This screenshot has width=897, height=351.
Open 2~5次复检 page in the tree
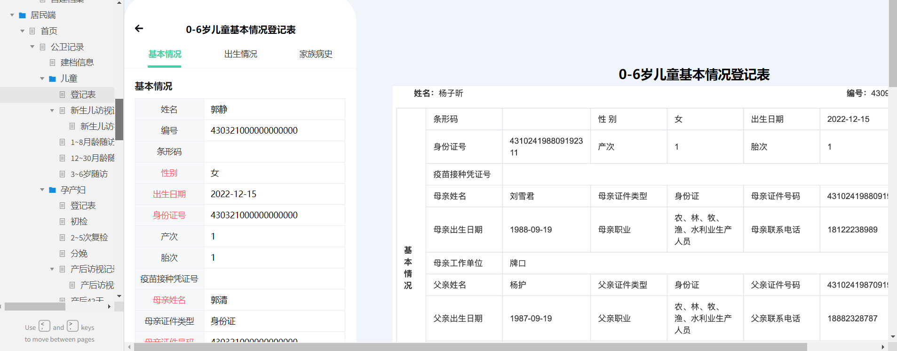click(89, 238)
